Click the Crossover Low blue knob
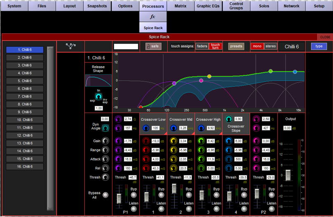This screenshot has height=217, width=333. click(146, 128)
